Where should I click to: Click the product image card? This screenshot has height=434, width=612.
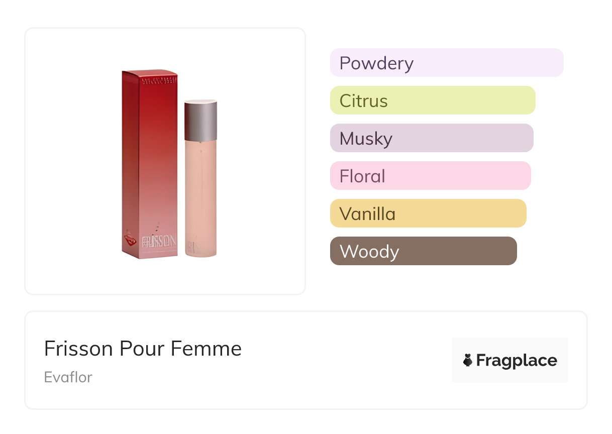point(165,161)
